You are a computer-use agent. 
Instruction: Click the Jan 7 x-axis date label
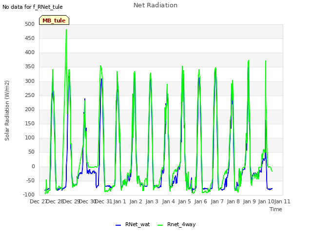(217, 201)
